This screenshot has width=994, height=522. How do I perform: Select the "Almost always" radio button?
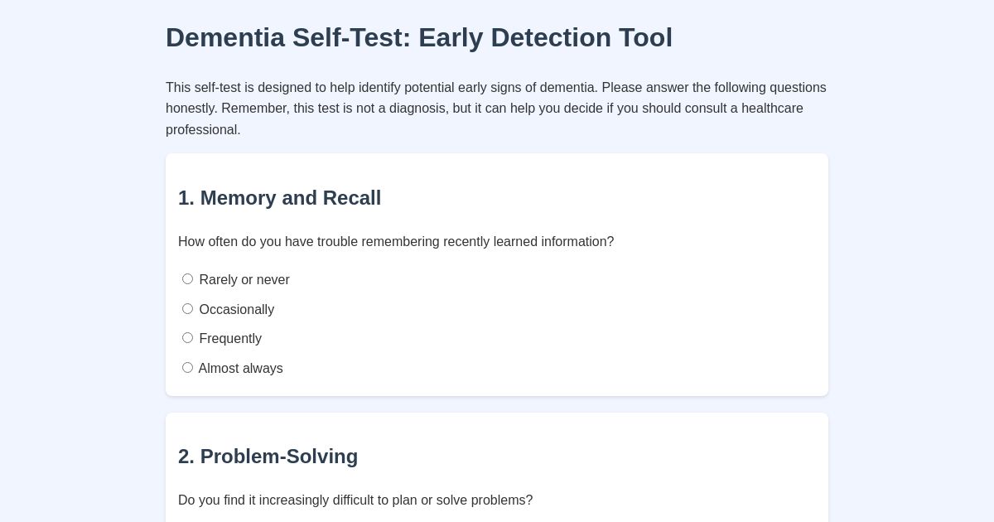tap(187, 367)
